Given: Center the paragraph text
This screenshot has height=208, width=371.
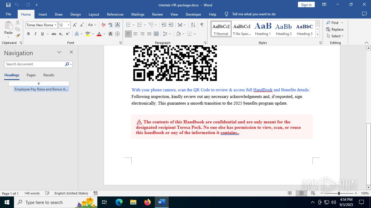Looking at the screenshot, I should [135, 34].
